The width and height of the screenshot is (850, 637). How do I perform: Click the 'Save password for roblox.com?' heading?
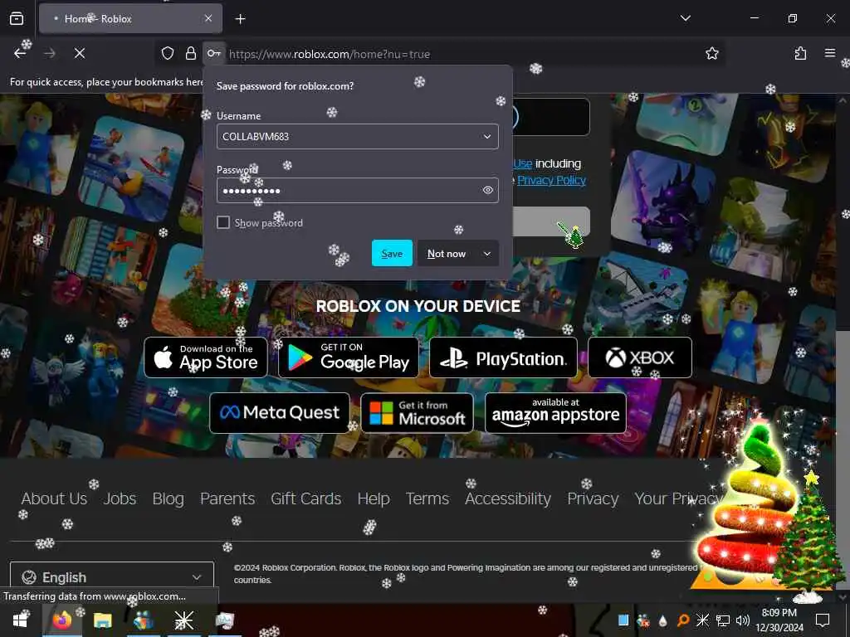[x=286, y=86]
